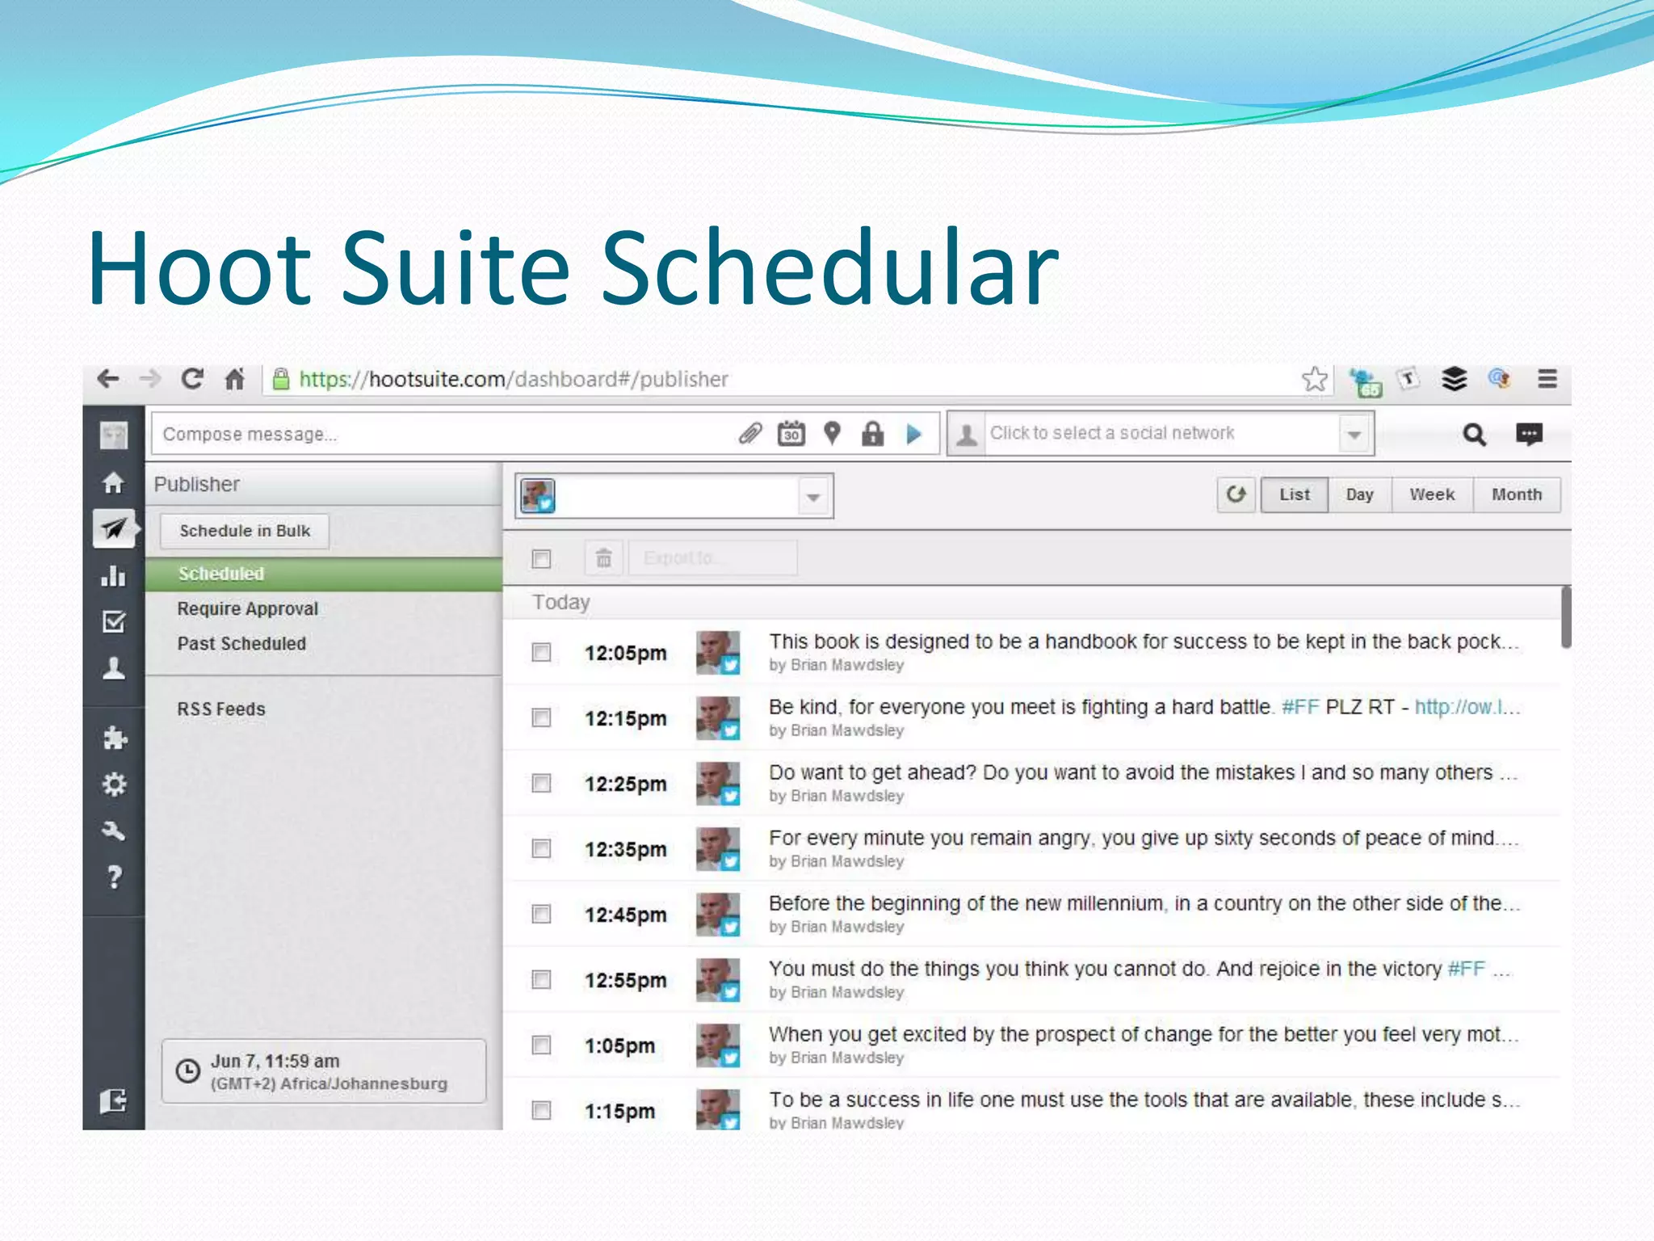Viewport: 1654px width, 1241px height.
Task: Open Assignments checkbox sidebar icon
Action: tap(114, 621)
